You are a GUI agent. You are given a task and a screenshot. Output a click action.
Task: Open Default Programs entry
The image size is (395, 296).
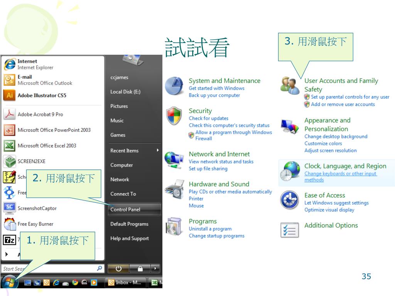pos(129,224)
